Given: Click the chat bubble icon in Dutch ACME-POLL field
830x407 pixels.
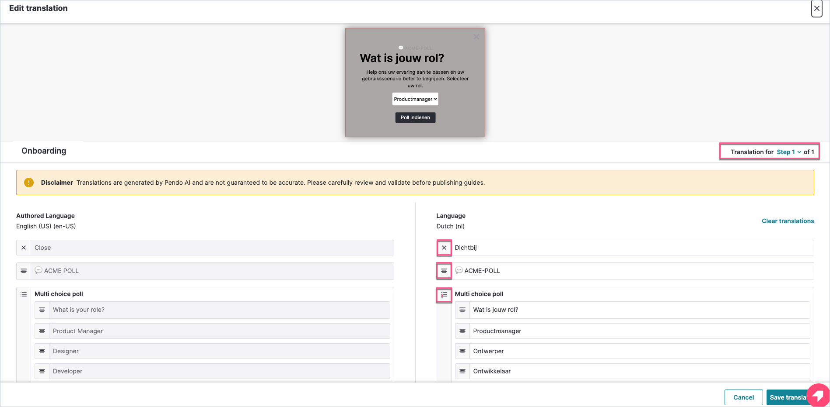Looking at the screenshot, I should 459,271.
